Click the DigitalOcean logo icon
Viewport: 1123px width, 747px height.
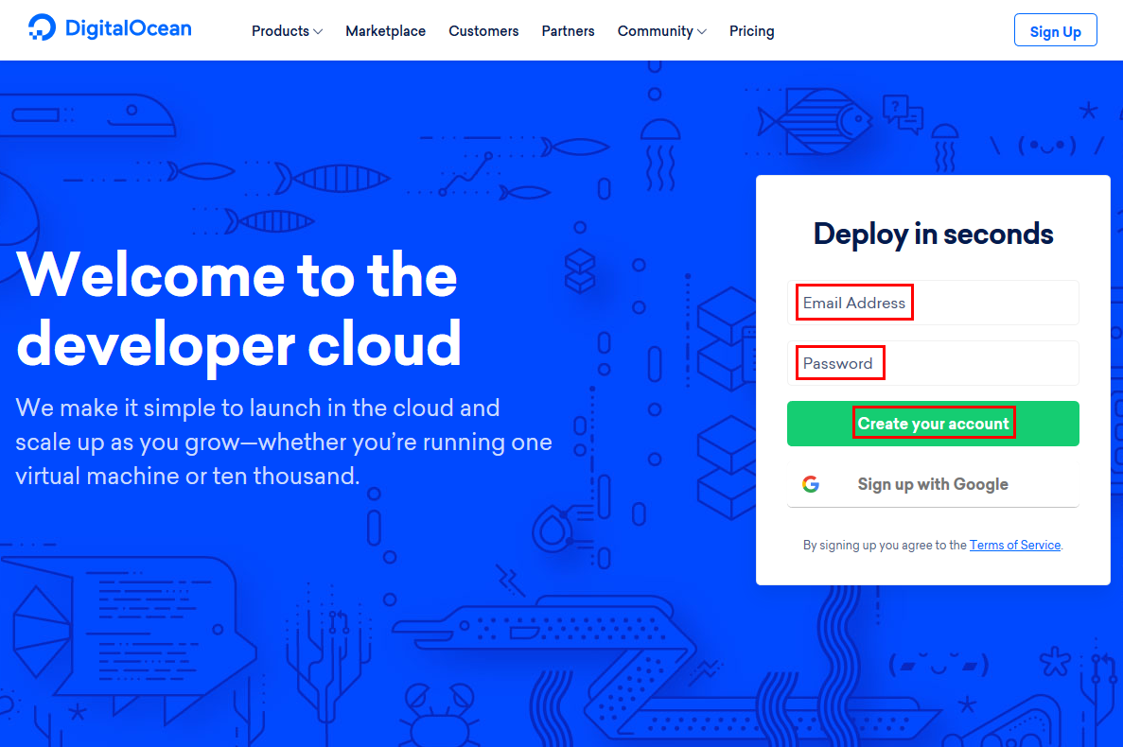coord(42,28)
